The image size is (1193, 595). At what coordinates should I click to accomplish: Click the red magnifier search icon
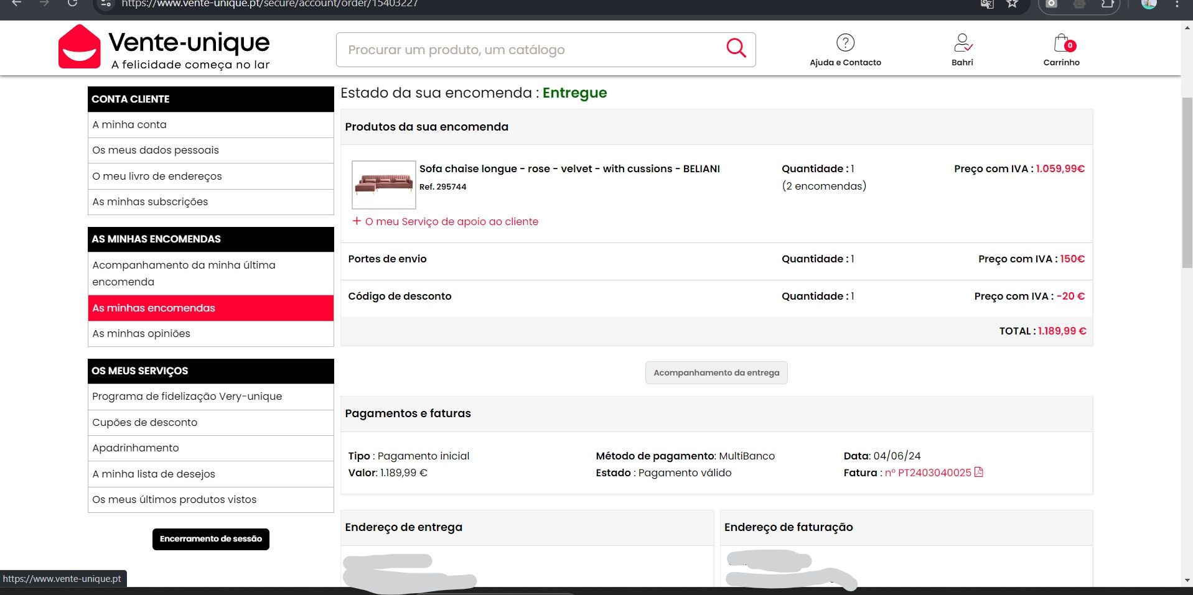pyautogui.click(x=736, y=48)
